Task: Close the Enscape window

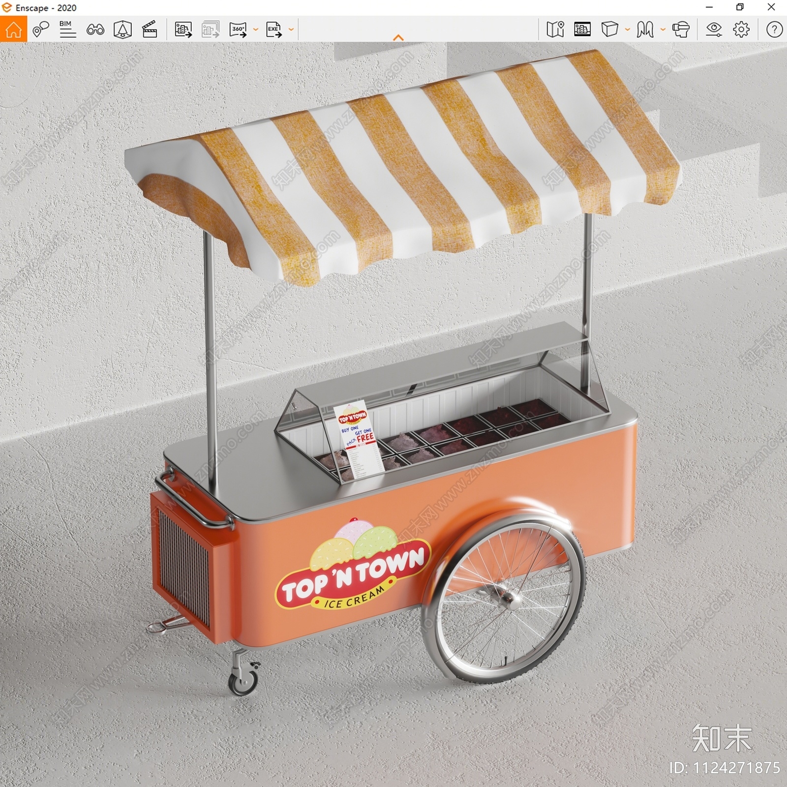Action: point(771,7)
